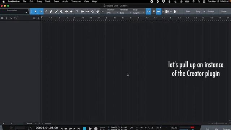Click the main time display 00001.01.01.00
The width and height of the screenshot is (231, 130).
point(47,128)
